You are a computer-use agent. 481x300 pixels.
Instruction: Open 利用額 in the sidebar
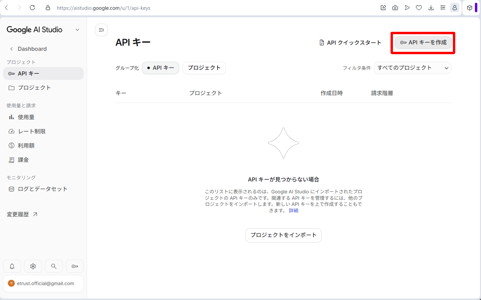click(43, 146)
